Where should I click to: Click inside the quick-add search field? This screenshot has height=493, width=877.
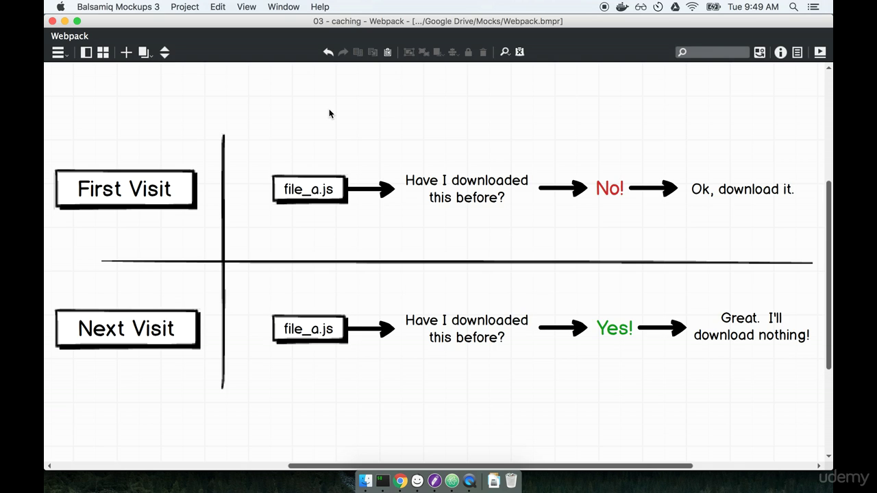point(713,52)
